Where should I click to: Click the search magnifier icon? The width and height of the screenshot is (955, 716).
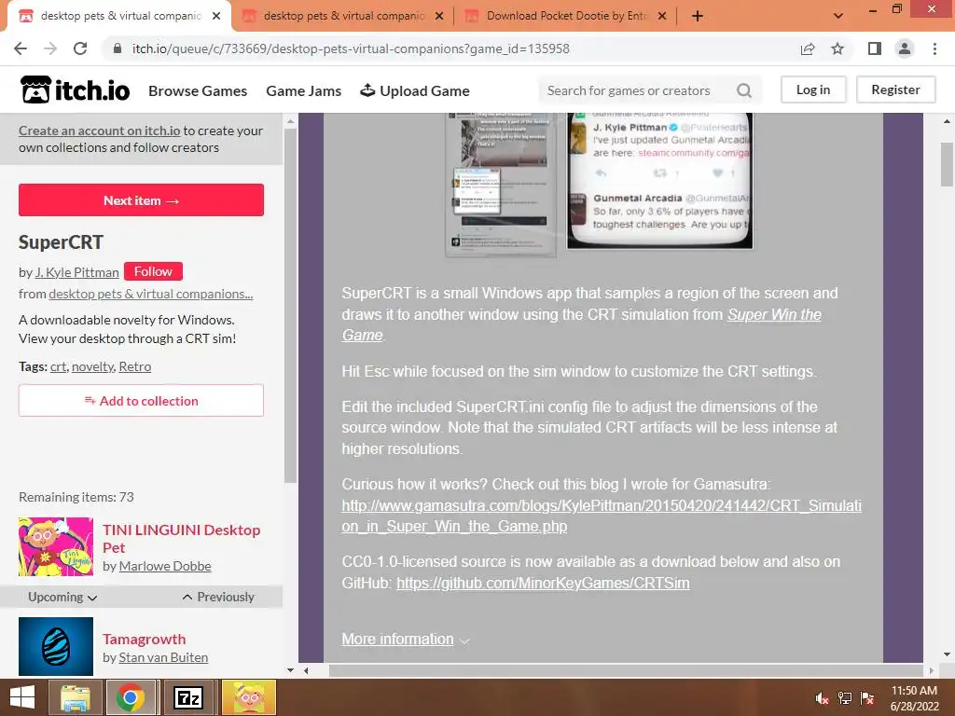click(x=743, y=90)
